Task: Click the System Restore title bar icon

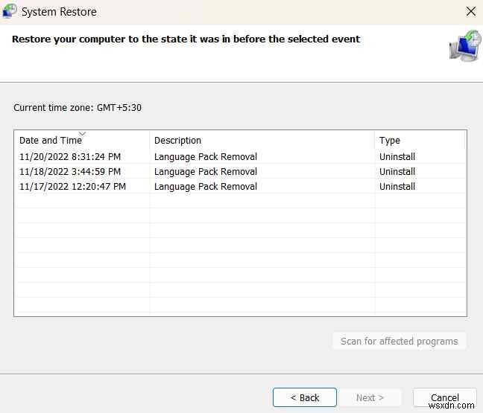Action: point(10,12)
